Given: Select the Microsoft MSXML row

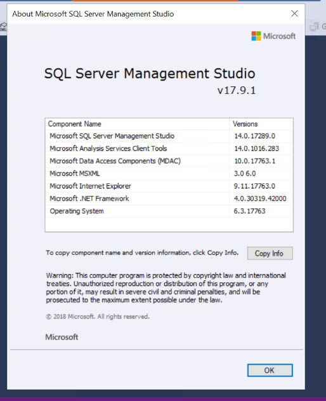Looking at the screenshot, I should [x=169, y=174].
